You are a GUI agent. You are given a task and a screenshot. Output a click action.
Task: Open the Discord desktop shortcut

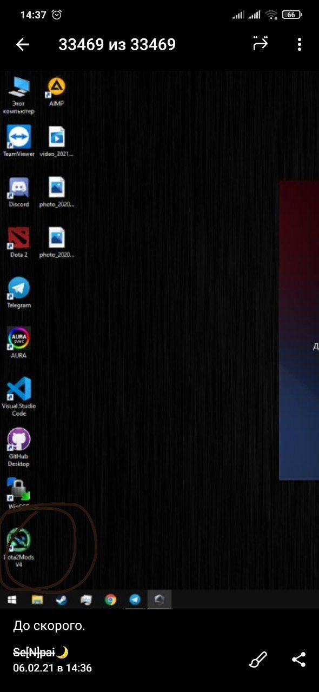19,192
